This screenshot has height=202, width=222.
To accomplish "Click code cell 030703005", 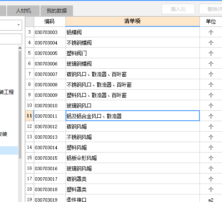I will click(x=50, y=53).
